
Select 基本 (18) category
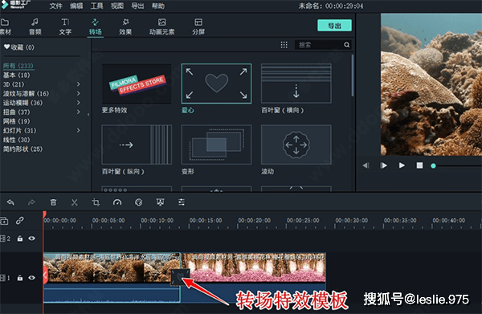(17, 75)
